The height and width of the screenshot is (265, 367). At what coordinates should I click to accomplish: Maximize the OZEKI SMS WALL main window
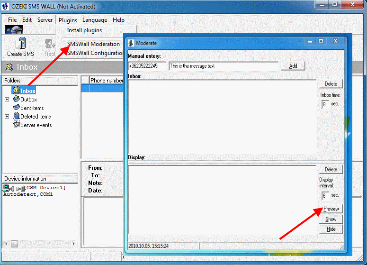(x=335, y=4)
